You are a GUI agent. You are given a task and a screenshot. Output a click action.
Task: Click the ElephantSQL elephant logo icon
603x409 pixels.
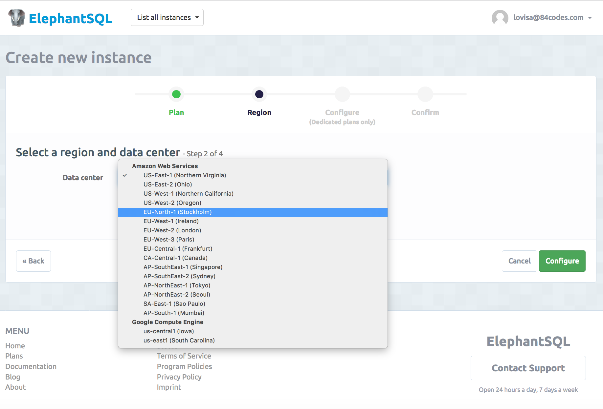pos(16,18)
